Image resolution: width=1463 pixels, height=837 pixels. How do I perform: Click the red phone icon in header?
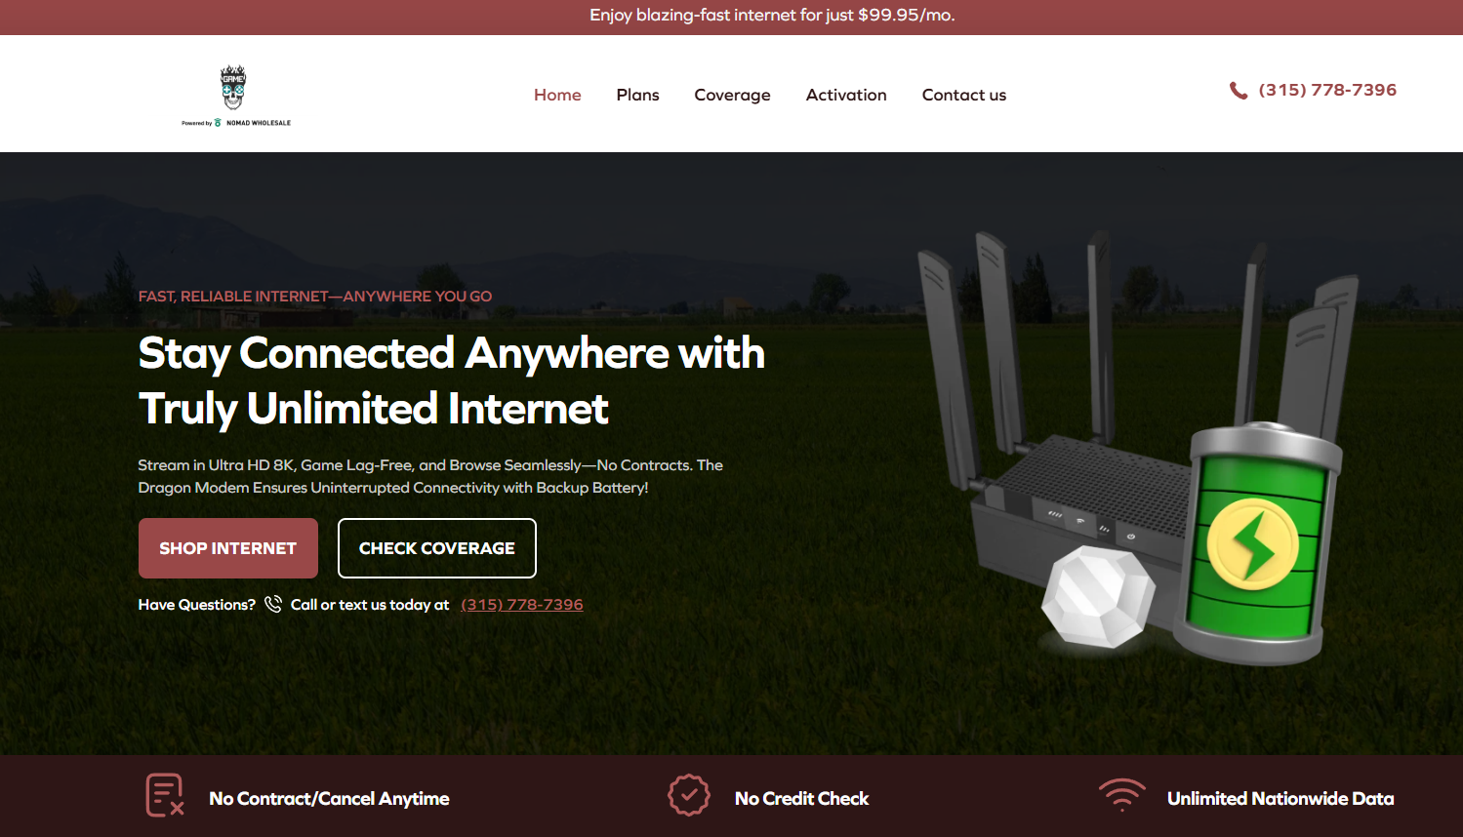pyautogui.click(x=1239, y=91)
